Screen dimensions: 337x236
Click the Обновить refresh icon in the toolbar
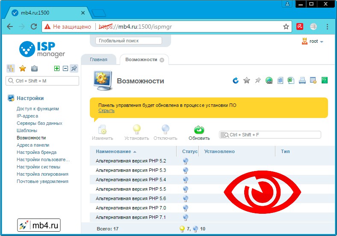199,130
